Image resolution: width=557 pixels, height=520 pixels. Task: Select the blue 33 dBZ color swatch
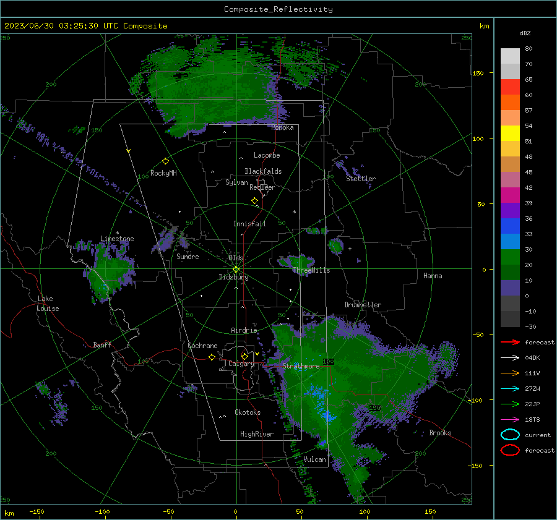(510, 226)
